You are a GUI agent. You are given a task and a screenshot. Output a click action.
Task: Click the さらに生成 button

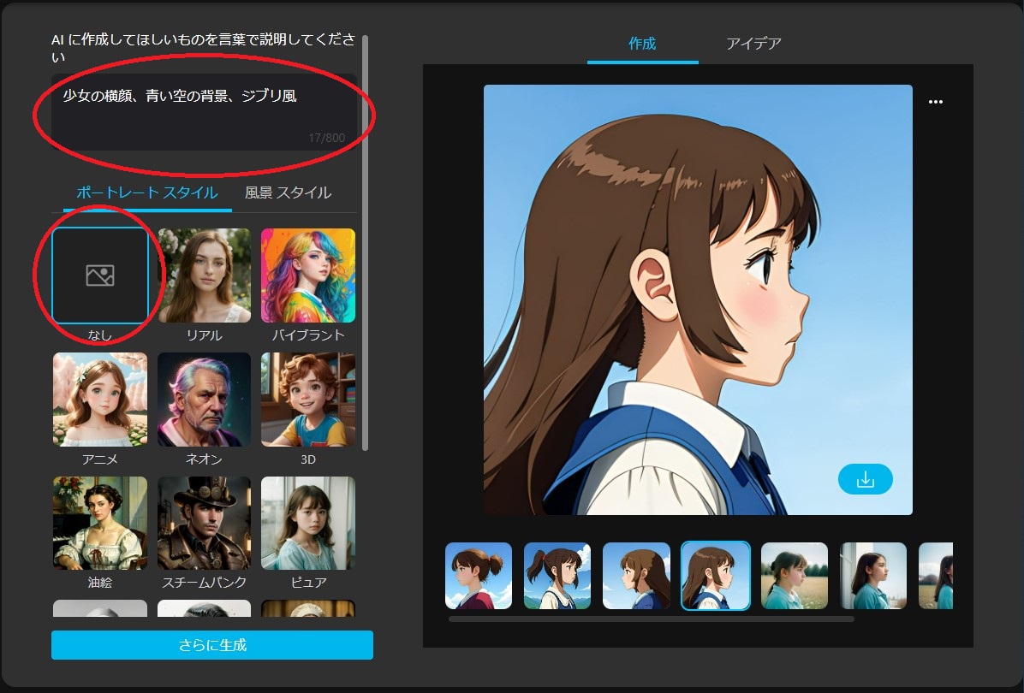[x=211, y=645]
